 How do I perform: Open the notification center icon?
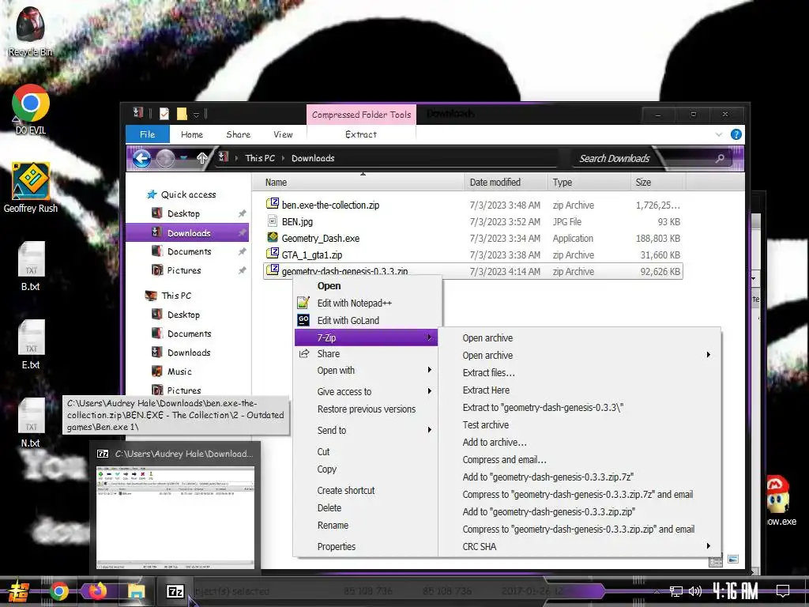783,591
